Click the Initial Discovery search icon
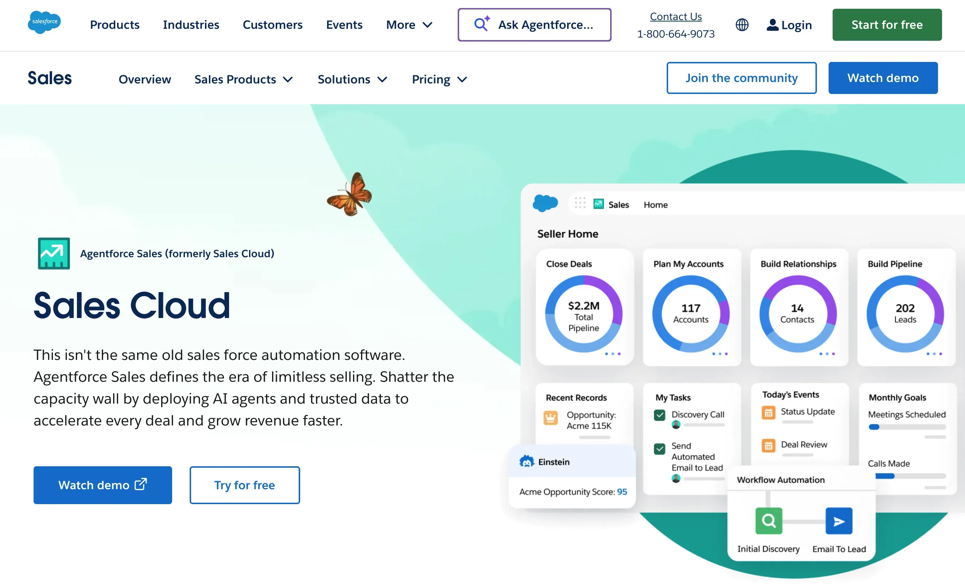The height and width of the screenshot is (585, 965). point(768,521)
